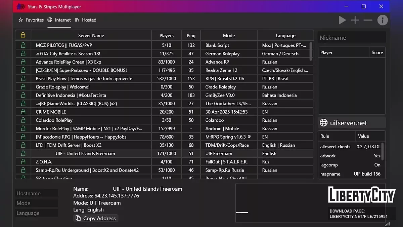Screen dimensions: 403x227
Task: Click the plus icon to add server
Action: click(x=355, y=20)
